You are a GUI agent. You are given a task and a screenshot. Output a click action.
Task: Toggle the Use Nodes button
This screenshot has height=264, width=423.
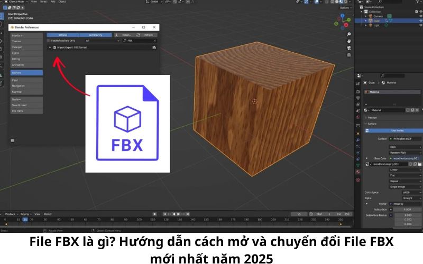[393, 130]
